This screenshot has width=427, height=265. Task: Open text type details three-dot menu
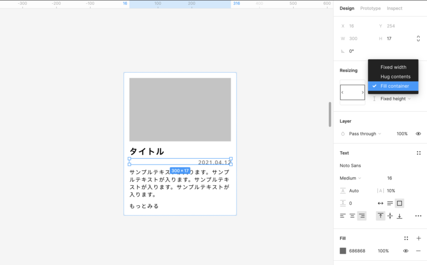(418, 216)
